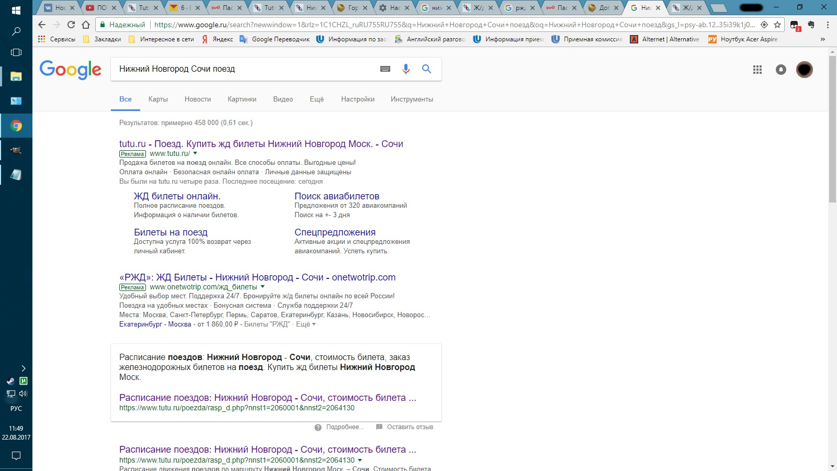Viewport: 837px width, 471px height.
Task: Show hidden system tray icons
Action: (23, 368)
